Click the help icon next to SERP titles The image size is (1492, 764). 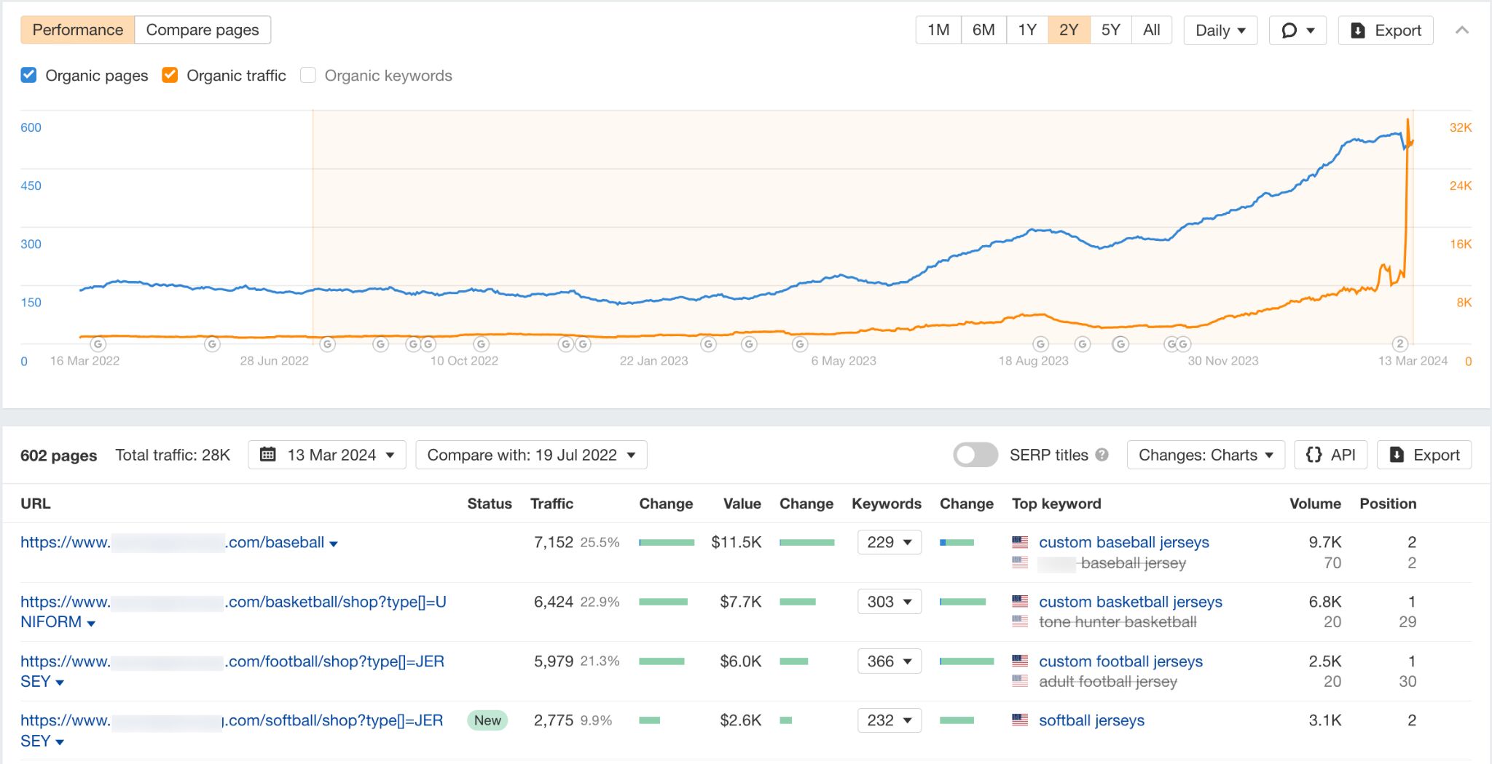[x=1102, y=454]
